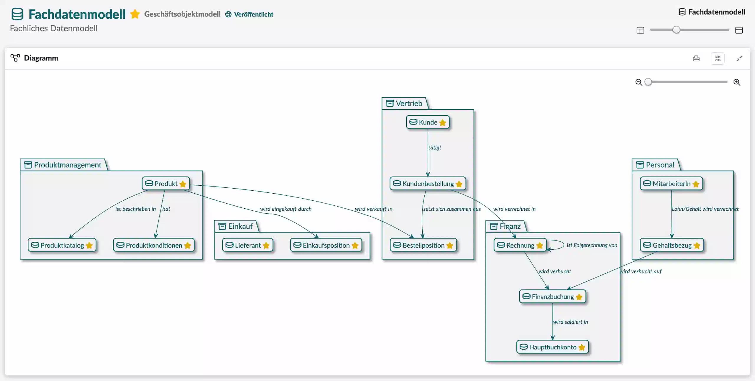Screen dimensions: 755x381
Task: Adjust the layout width slider handle
Action: click(x=676, y=30)
